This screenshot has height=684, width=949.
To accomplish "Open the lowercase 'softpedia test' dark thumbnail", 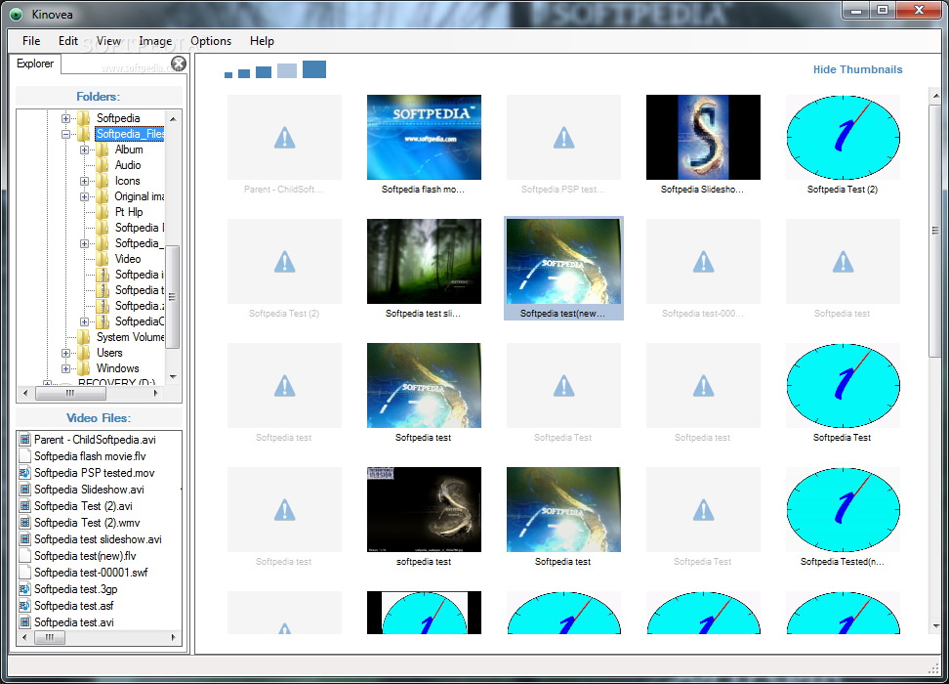I will (424, 509).
